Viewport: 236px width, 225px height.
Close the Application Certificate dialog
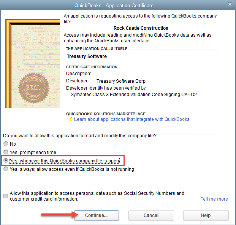tap(230, 4)
